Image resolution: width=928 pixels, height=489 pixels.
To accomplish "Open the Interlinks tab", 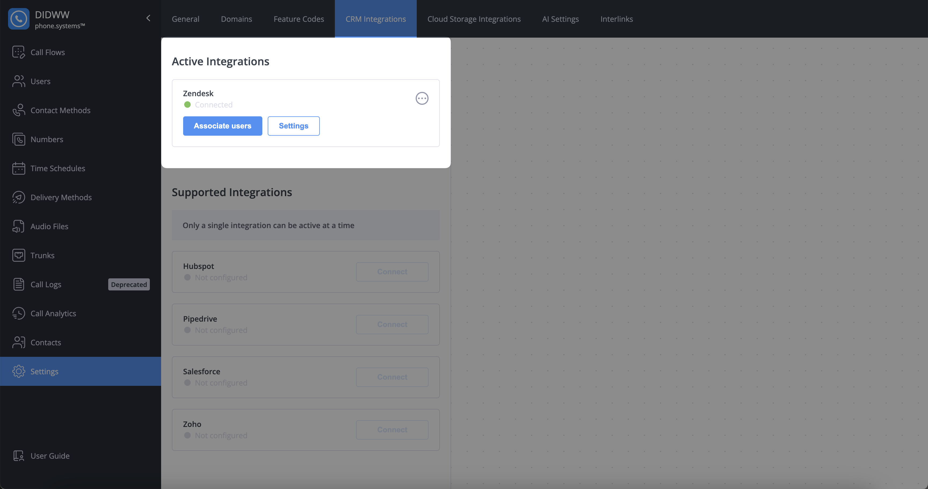I will pos(617,19).
